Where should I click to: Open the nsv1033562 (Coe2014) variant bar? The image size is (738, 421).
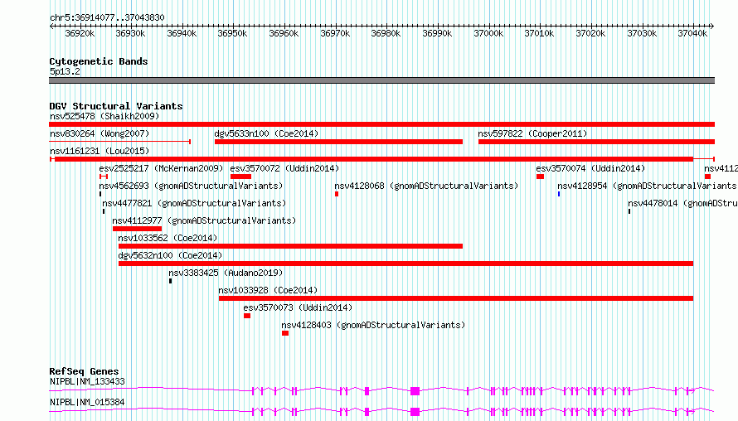click(290, 246)
